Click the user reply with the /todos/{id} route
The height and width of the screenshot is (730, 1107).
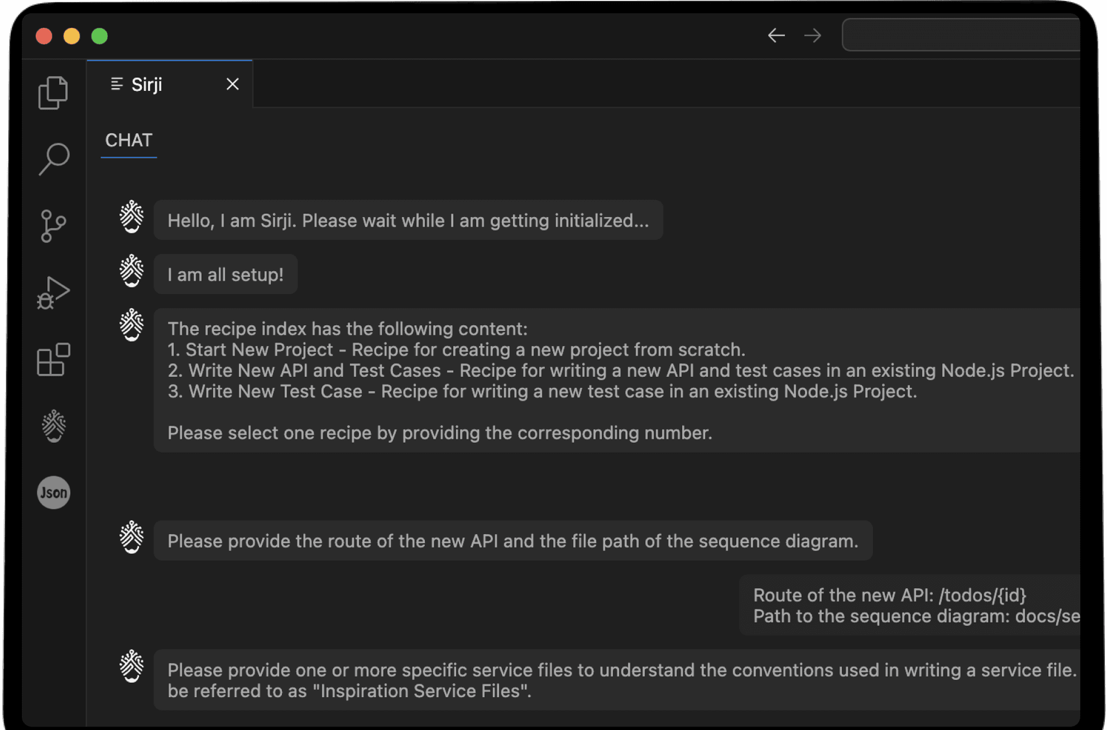pos(911,605)
